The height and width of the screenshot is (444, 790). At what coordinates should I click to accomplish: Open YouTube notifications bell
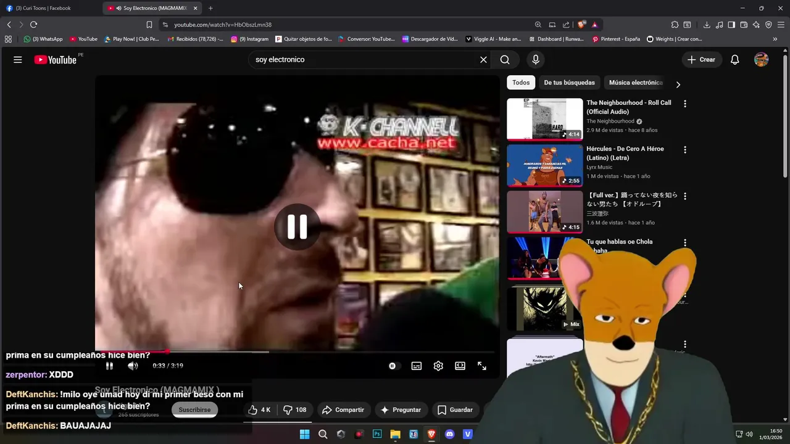click(734, 60)
